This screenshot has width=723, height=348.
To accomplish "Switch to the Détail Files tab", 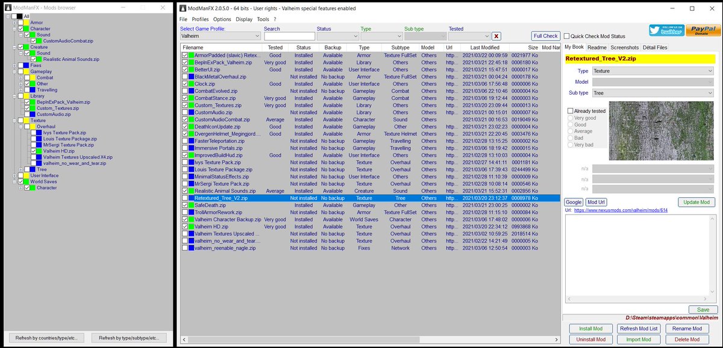I will tap(655, 47).
